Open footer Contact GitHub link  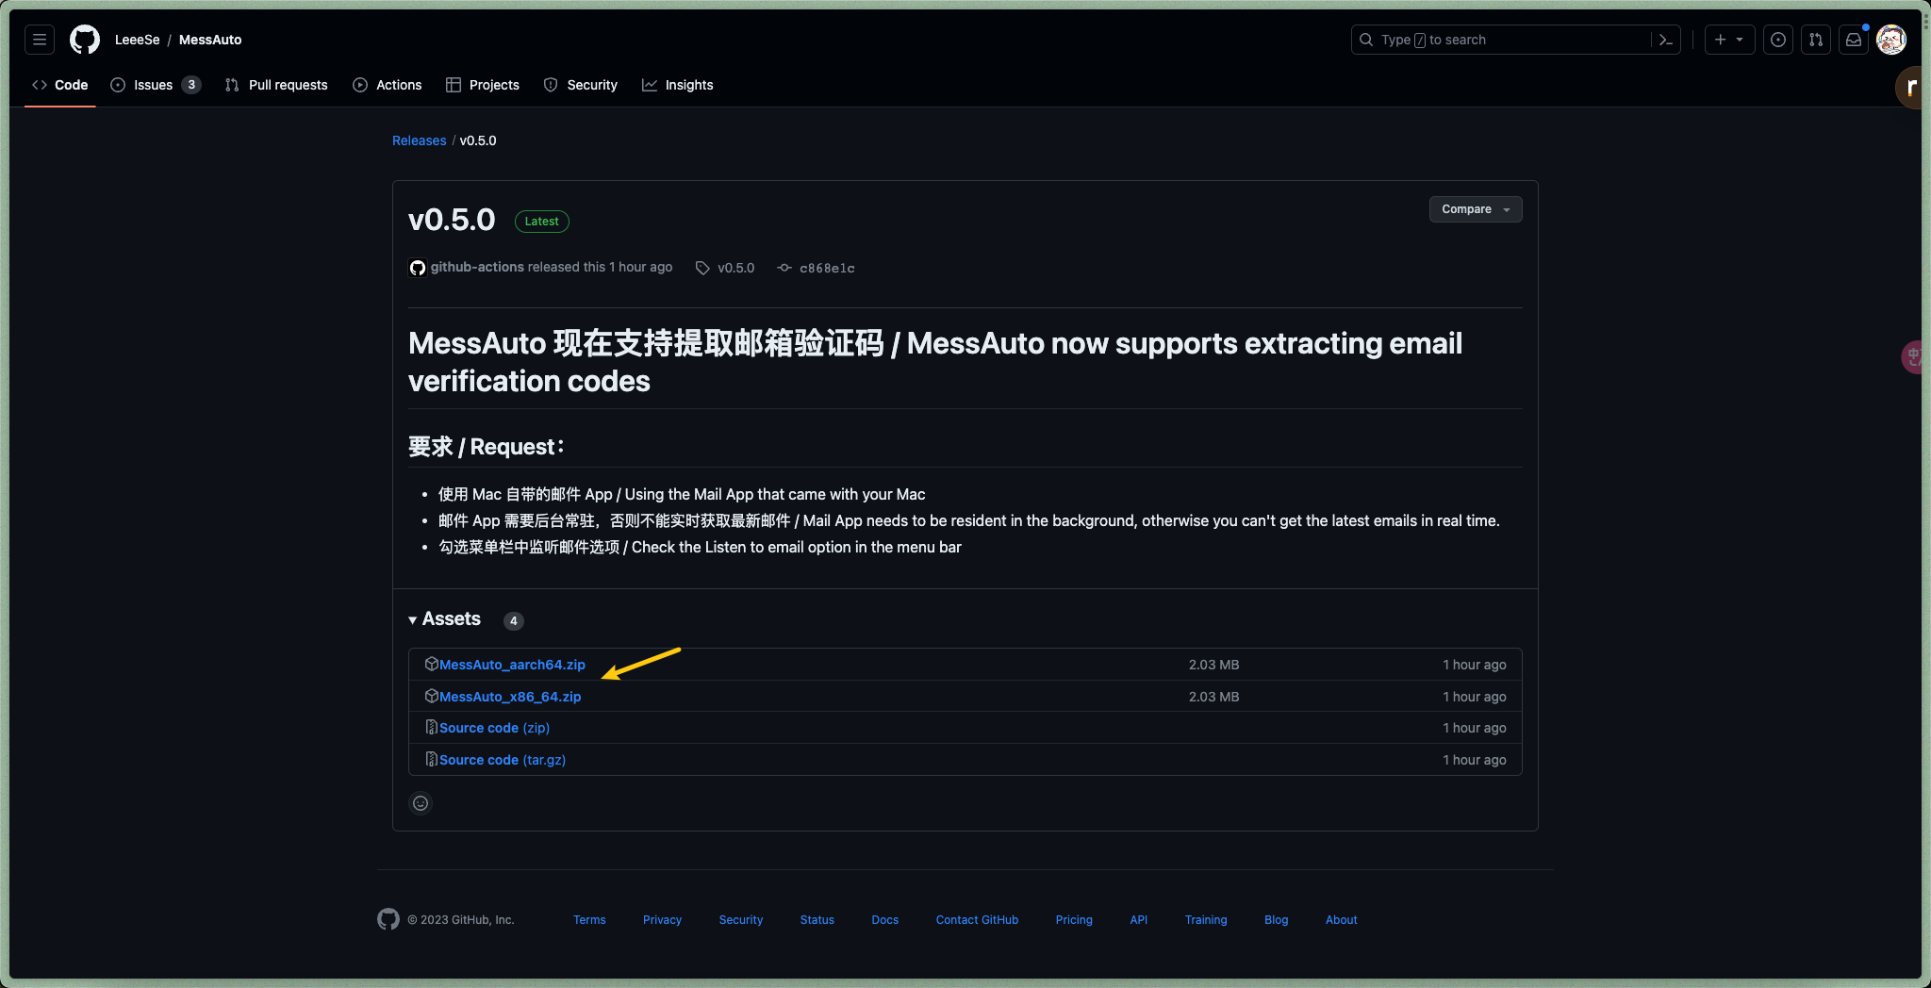click(x=977, y=920)
